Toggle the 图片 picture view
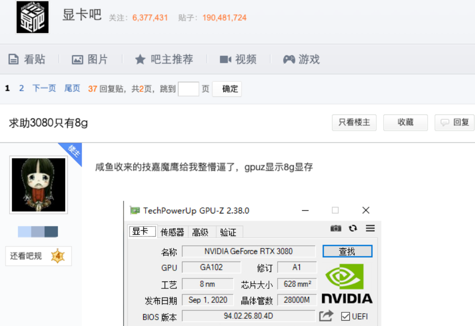Viewport: 475px width, 326px height. 77,59
